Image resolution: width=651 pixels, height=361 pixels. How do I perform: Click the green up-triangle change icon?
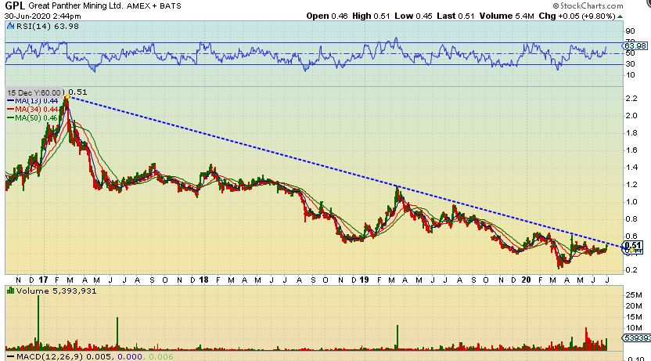[620, 16]
